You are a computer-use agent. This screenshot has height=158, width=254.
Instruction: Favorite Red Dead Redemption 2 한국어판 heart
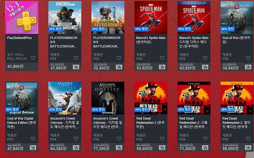(162, 139)
